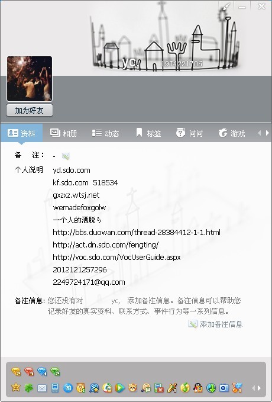Open the 问问 Q&A tab
The image size is (272, 402).
tap(190, 133)
